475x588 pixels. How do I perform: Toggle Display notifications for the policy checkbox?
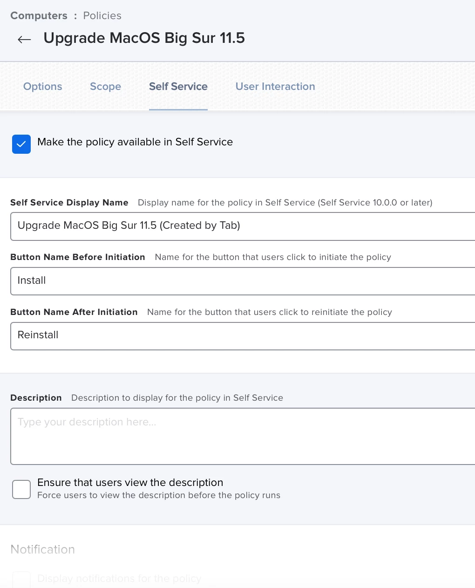click(x=21, y=580)
